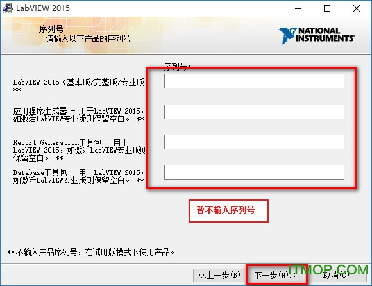Go back with the 上一步(B) button
This screenshot has height=286, width=372.
pos(219,275)
